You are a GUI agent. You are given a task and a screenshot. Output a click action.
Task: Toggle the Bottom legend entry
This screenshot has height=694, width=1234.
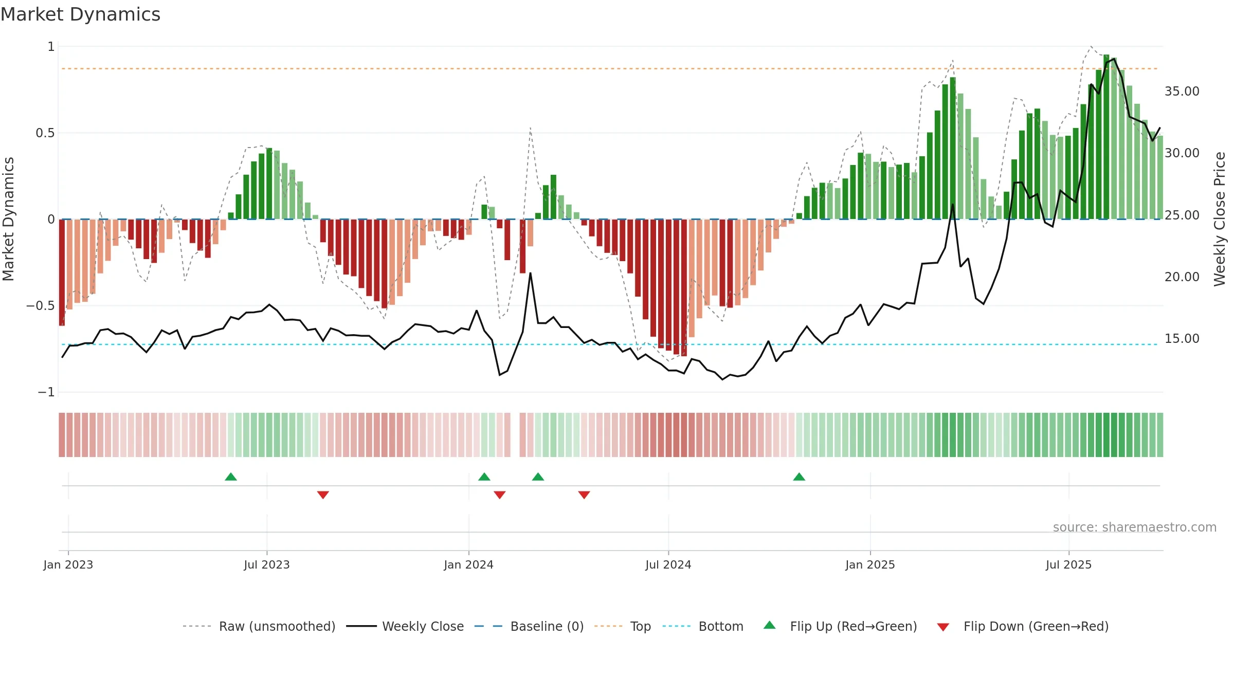coord(703,626)
